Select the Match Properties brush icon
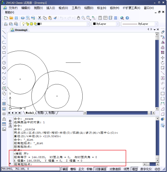167x172 pixels. [x=55, y=18]
